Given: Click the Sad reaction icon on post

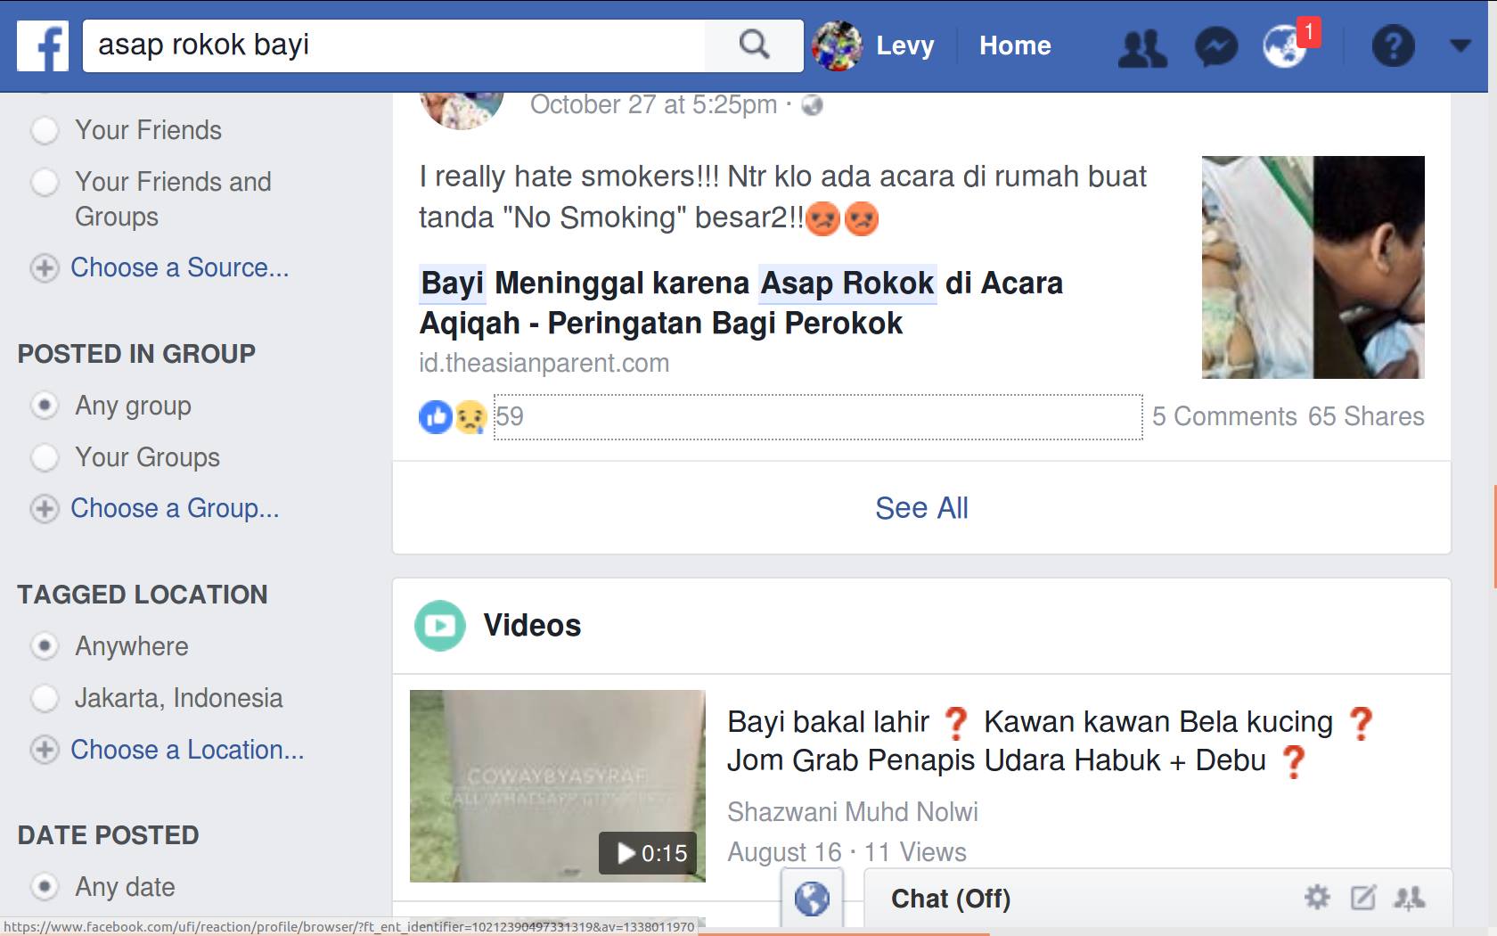Looking at the screenshot, I should click(470, 416).
